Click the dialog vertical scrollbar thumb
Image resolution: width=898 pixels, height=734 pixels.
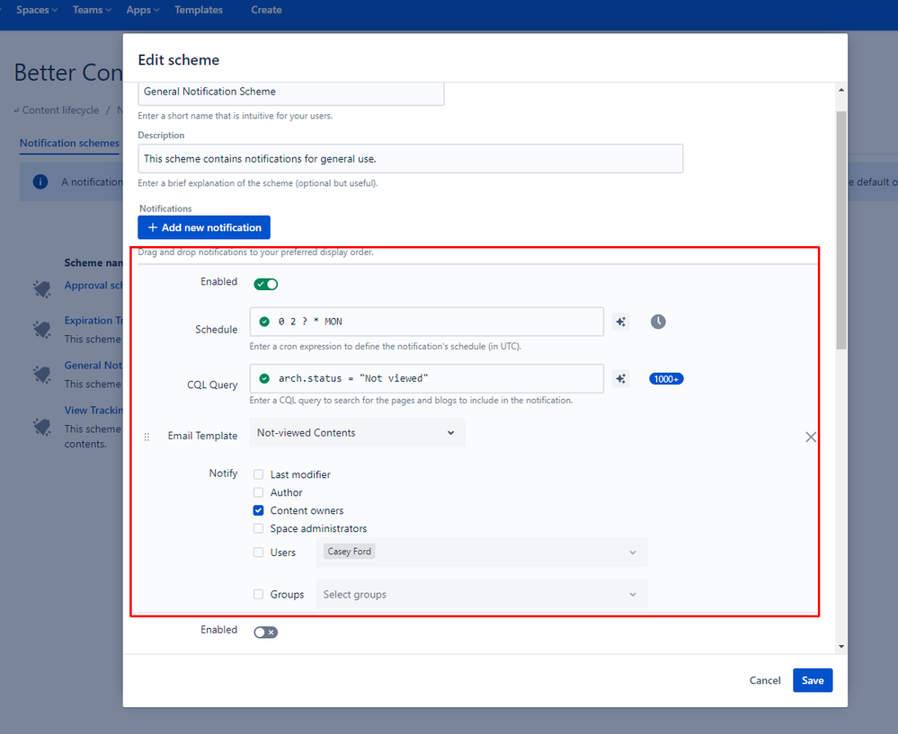coord(841,230)
